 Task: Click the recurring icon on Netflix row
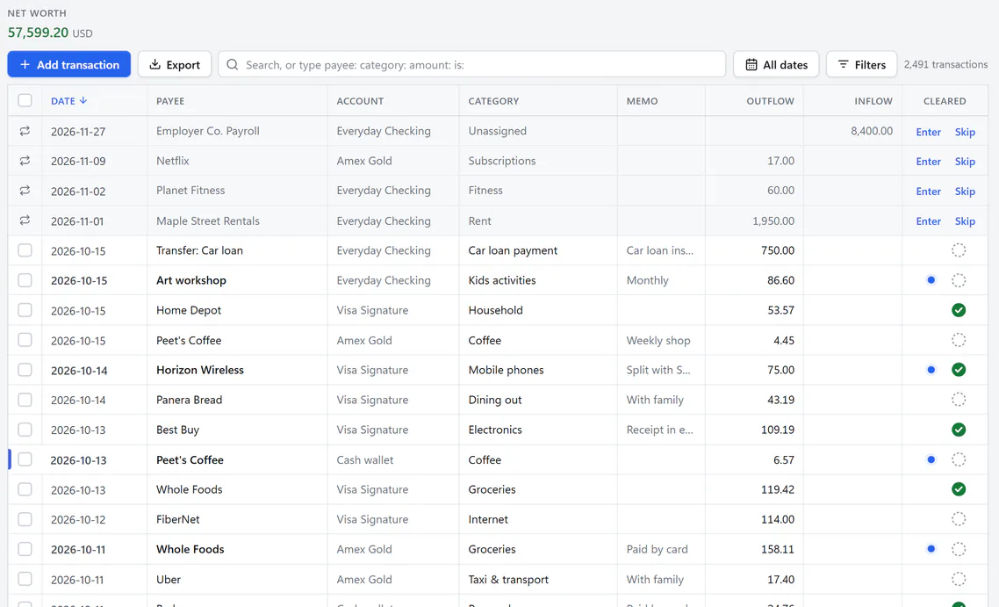pos(25,161)
